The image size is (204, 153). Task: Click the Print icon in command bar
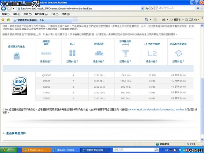(x=164, y=20)
